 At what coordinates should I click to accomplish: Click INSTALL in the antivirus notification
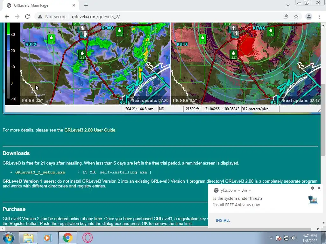click(x=223, y=220)
